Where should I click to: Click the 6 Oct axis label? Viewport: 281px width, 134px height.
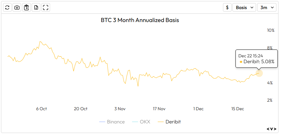[41, 109]
